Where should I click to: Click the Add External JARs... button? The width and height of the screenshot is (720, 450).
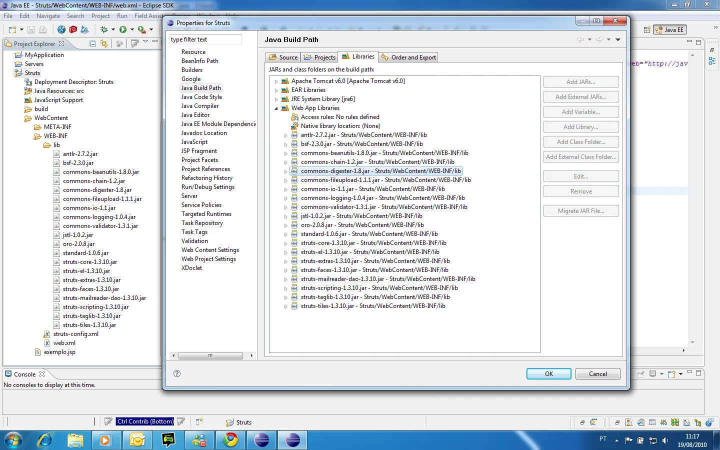581,97
